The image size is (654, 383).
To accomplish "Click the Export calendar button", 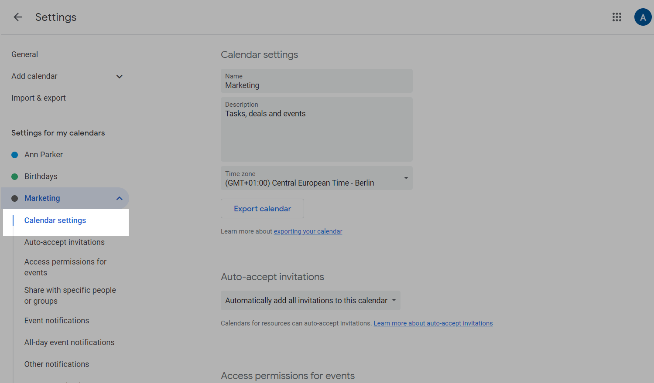I will pyautogui.click(x=262, y=209).
